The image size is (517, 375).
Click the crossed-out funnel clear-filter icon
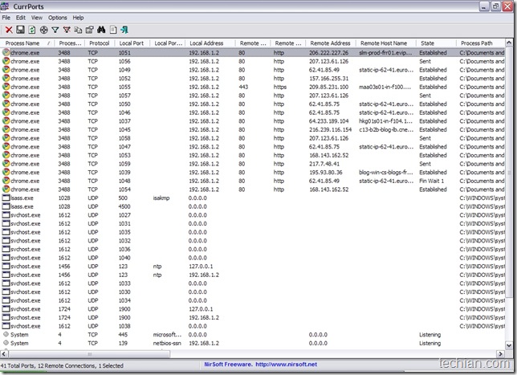coord(67,30)
